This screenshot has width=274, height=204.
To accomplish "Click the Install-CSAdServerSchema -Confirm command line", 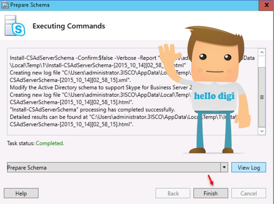I will click(x=132, y=58).
